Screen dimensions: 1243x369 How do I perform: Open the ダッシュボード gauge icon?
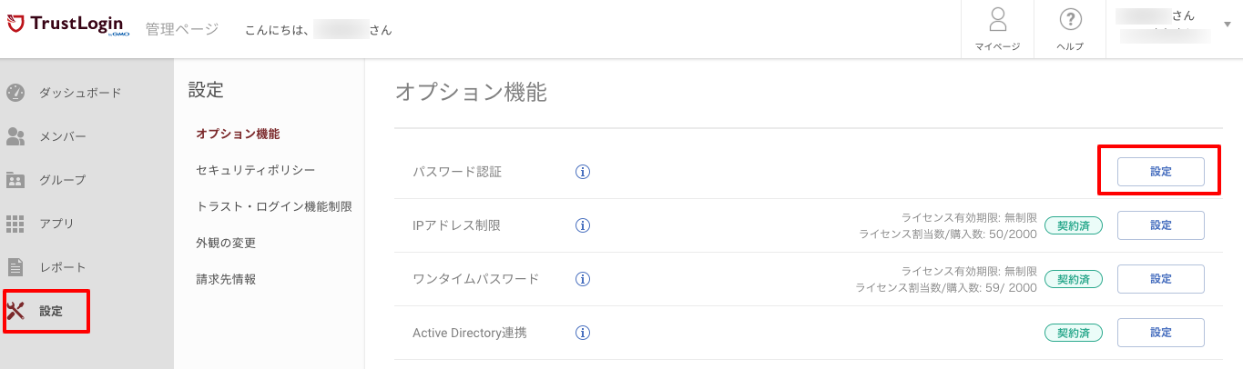[x=15, y=93]
